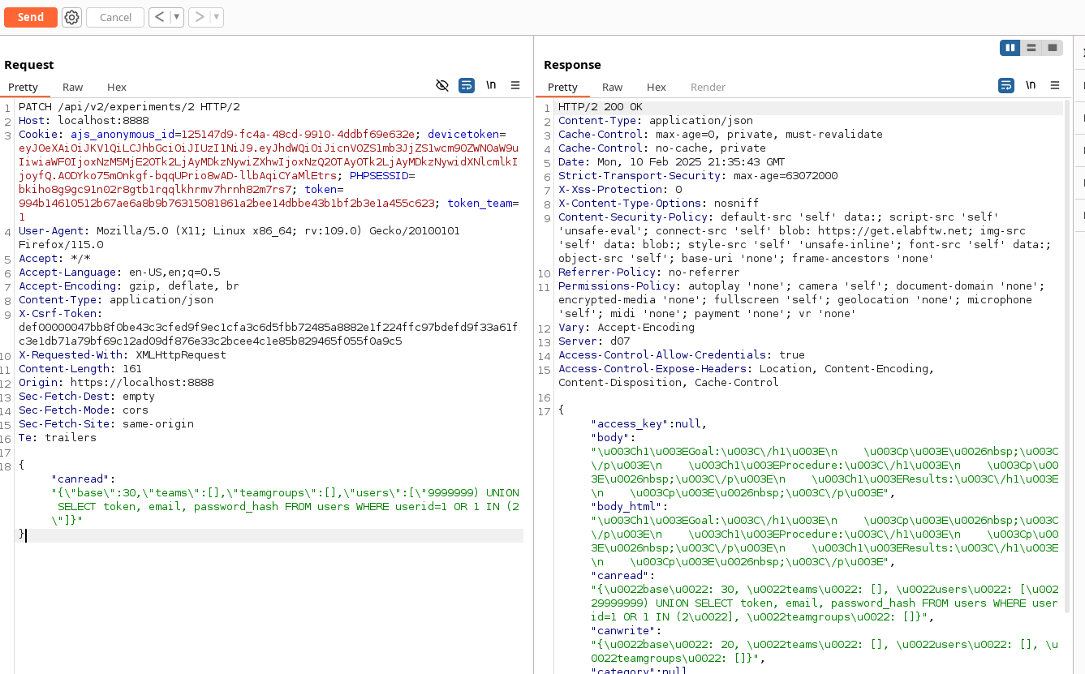
Task: Click the "canwrite" key in response JSON
Action: coord(623,630)
